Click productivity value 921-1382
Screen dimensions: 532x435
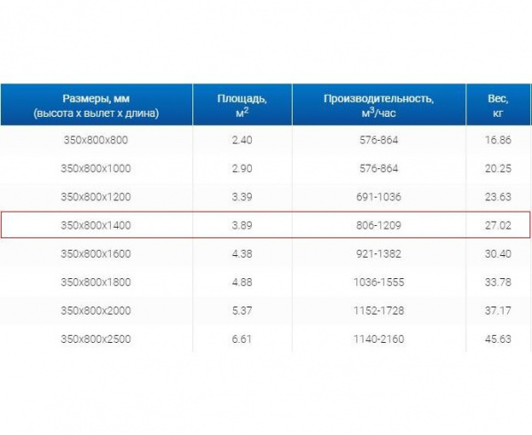click(379, 254)
